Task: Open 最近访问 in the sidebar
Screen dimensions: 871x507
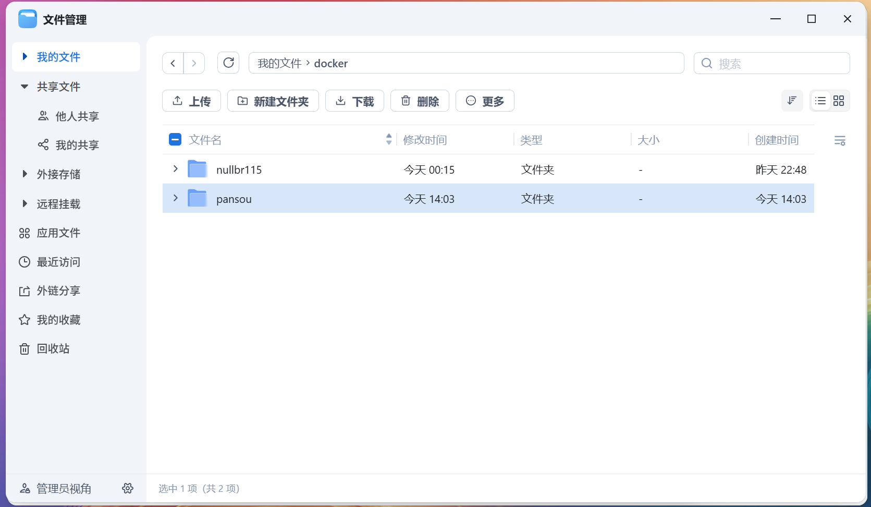Action: pyautogui.click(x=58, y=262)
